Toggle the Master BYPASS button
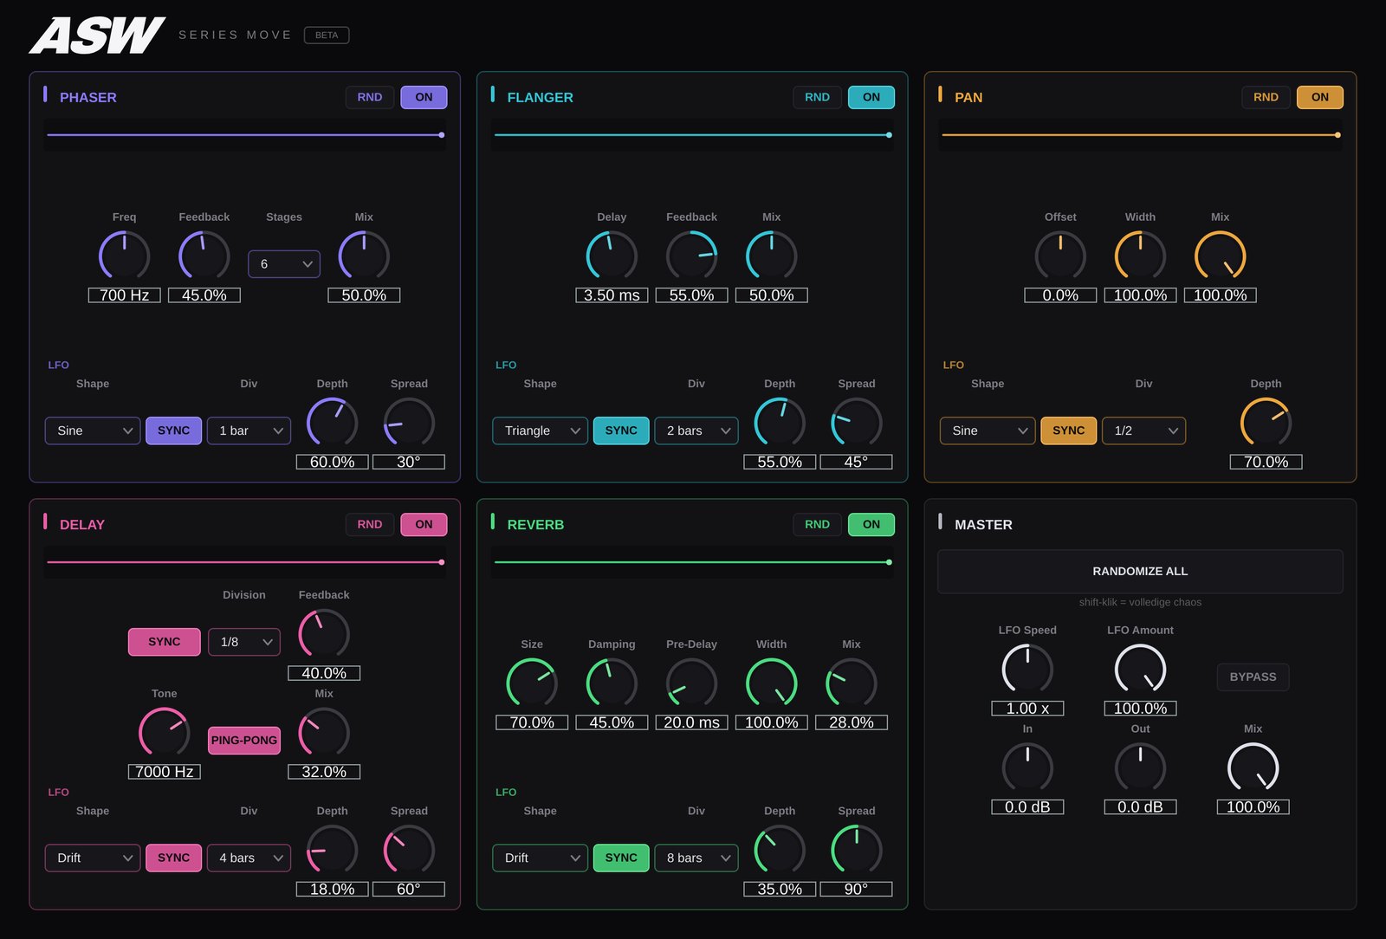Image resolution: width=1386 pixels, height=939 pixels. coord(1253,677)
